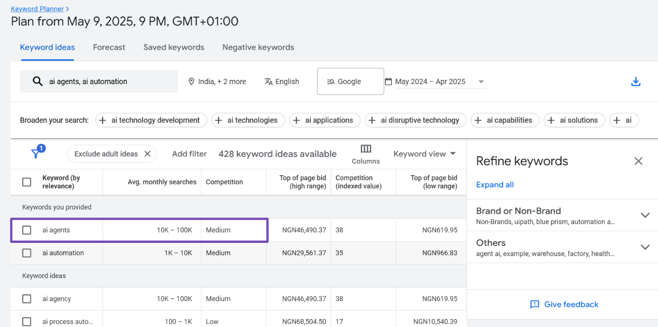Tick the checkbox for ai automation
658x327 pixels.
(x=27, y=253)
